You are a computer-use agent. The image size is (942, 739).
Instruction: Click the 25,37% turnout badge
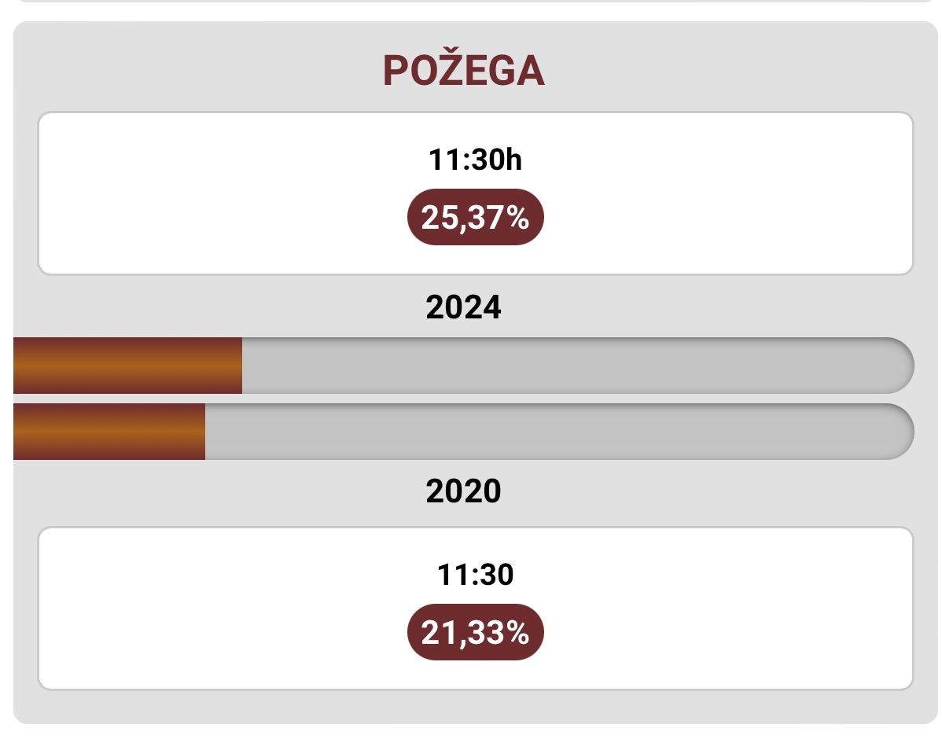pyautogui.click(x=475, y=218)
